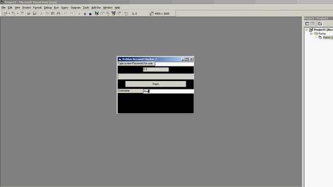Click the Find binoculars icon
The image size is (333, 187).
click(x=58, y=14)
